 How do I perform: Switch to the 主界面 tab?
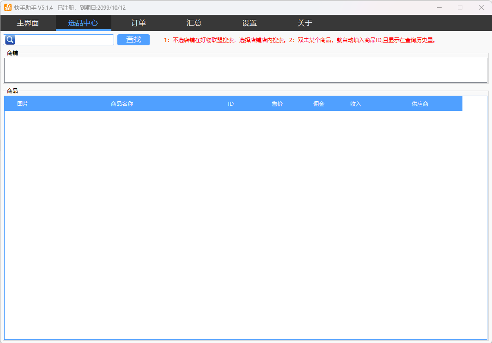click(x=28, y=23)
